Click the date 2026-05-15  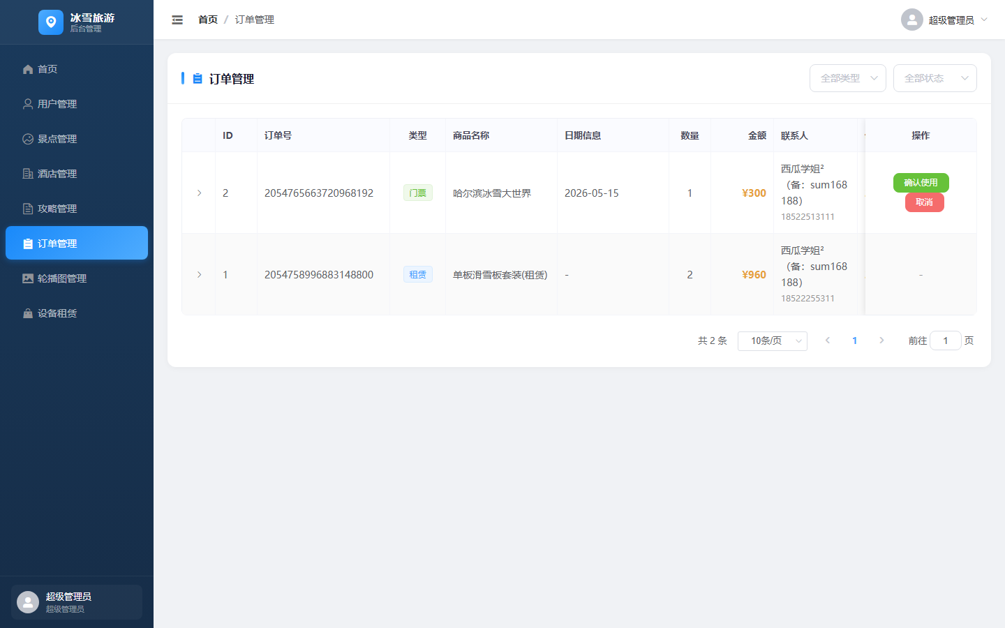point(592,193)
